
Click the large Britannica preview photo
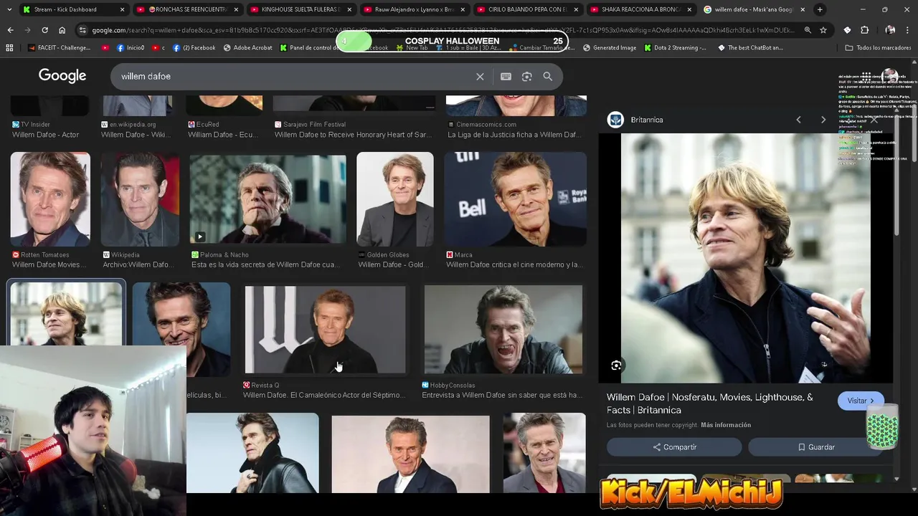point(746,258)
